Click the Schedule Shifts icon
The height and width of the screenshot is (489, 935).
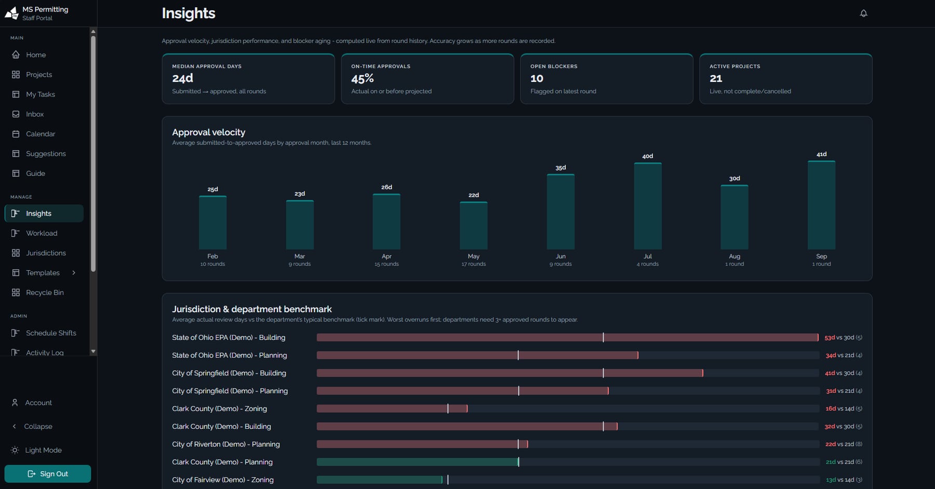(16, 333)
